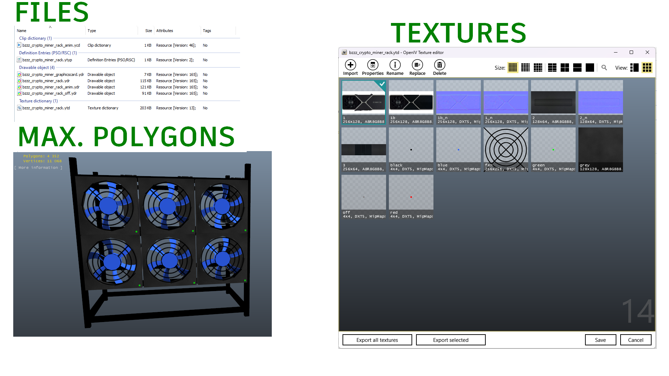Collapse the Clip dictionary (1) group
Image resolution: width=669 pixels, height=376 pixels.
35,38
